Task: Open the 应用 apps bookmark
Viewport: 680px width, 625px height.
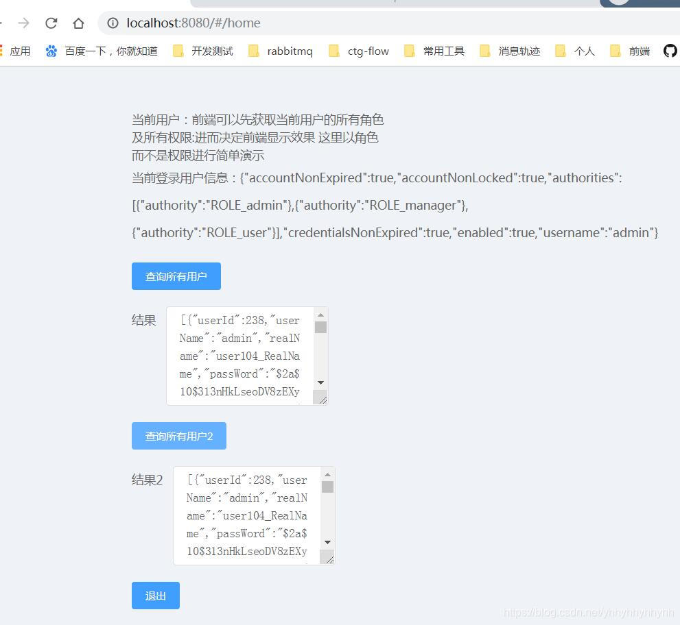Action: 16,51
